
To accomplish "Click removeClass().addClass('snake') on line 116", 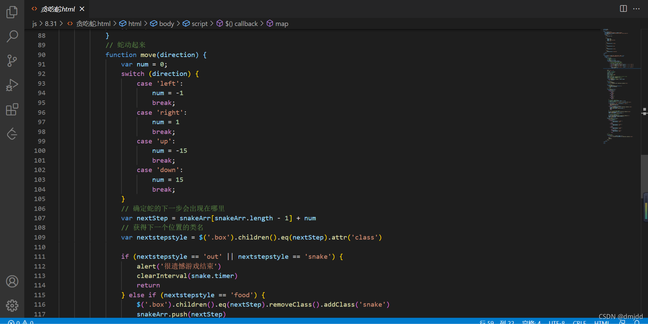I will click(329, 304).
